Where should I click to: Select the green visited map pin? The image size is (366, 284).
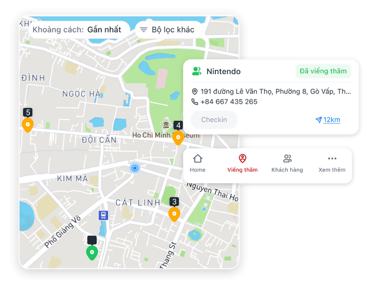click(92, 253)
